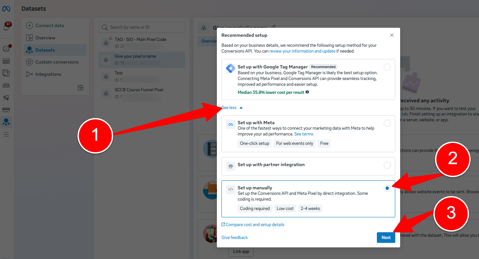Image resolution: width=479 pixels, height=259 pixels.
Task: Click the One-click setup tag
Action: click(x=254, y=144)
